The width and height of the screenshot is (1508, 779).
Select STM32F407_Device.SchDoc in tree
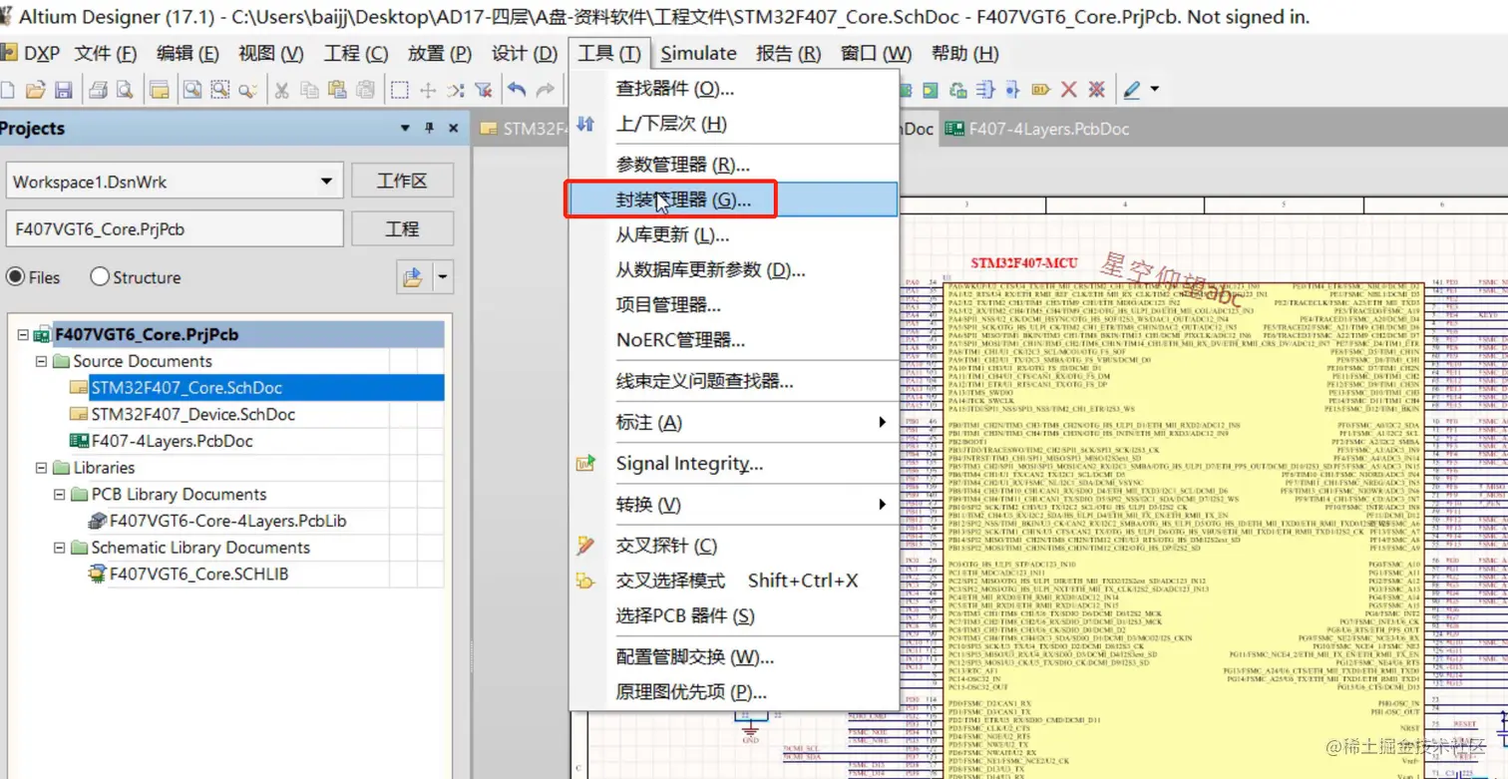pos(192,414)
